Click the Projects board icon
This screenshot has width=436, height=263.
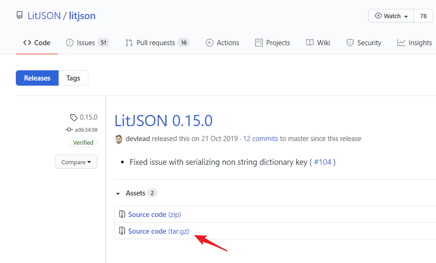click(x=259, y=42)
